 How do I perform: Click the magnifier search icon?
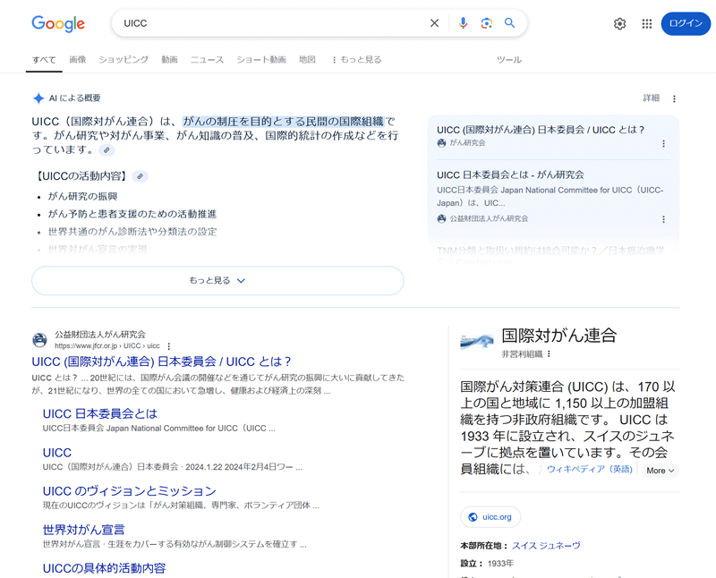tap(509, 23)
